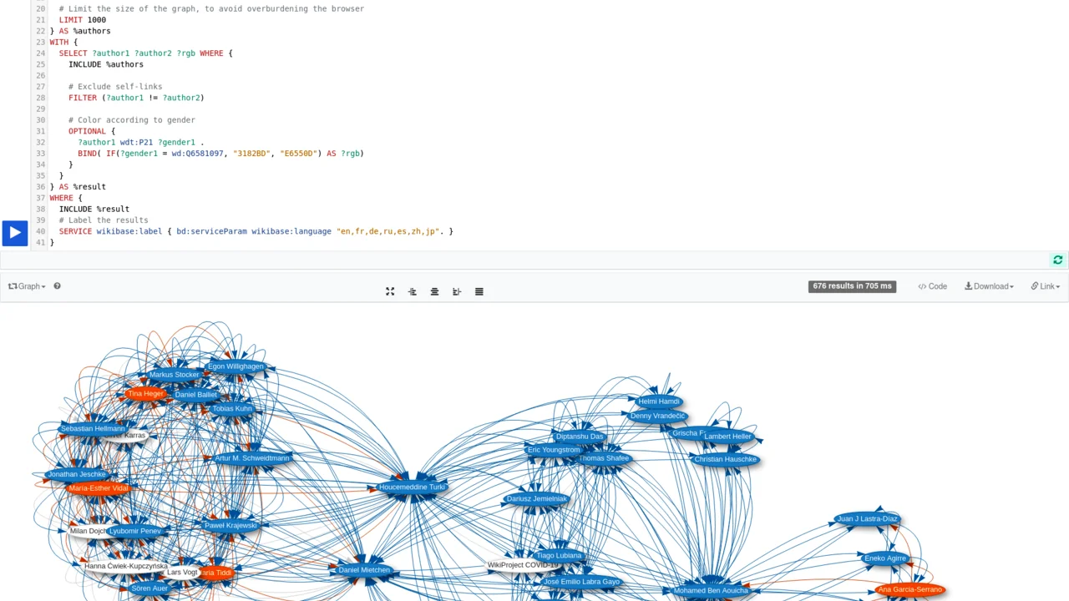Click the '676 results in 705 ms' badge
The image size is (1069, 601).
pyautogui.click(x=852, y=286)
